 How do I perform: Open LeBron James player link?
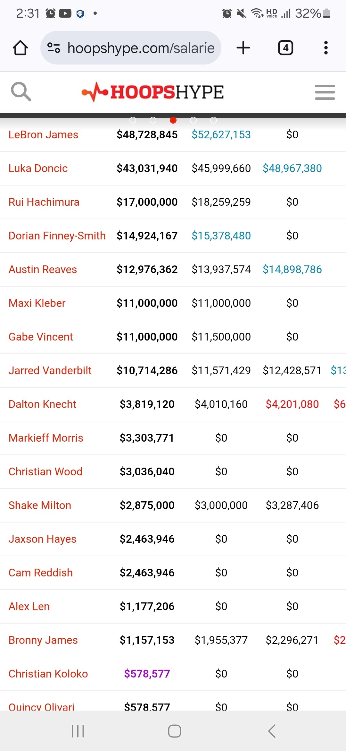(x=43, y=135)
